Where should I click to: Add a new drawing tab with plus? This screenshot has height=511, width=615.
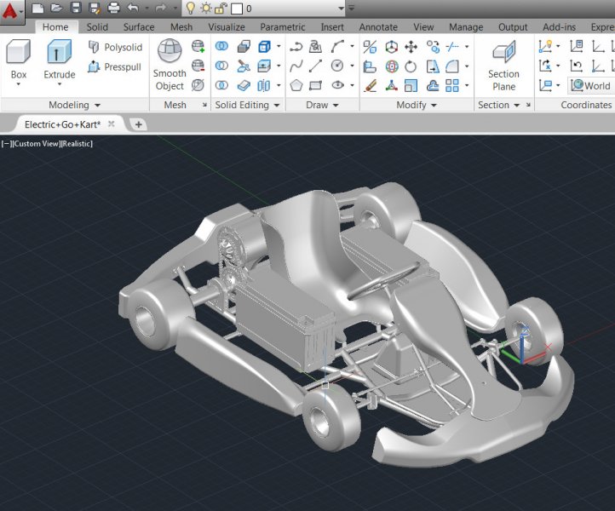(139, 124)
